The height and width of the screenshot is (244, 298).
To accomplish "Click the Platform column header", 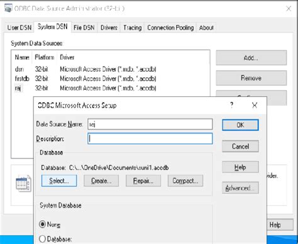I will (45, 57).
